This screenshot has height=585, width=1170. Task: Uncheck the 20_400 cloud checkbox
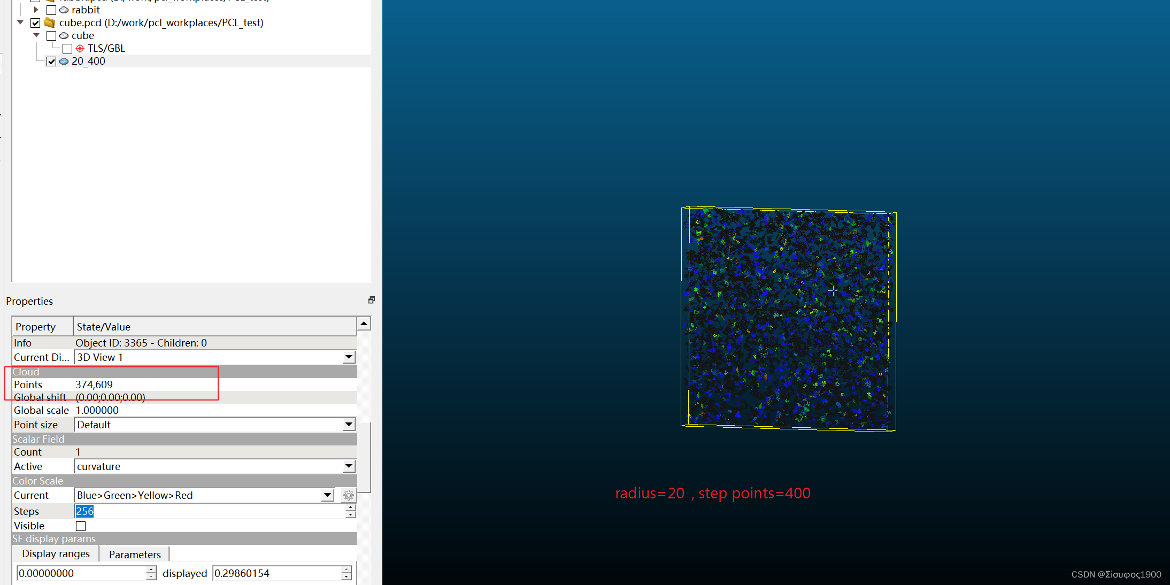click(x=51, y=61)
